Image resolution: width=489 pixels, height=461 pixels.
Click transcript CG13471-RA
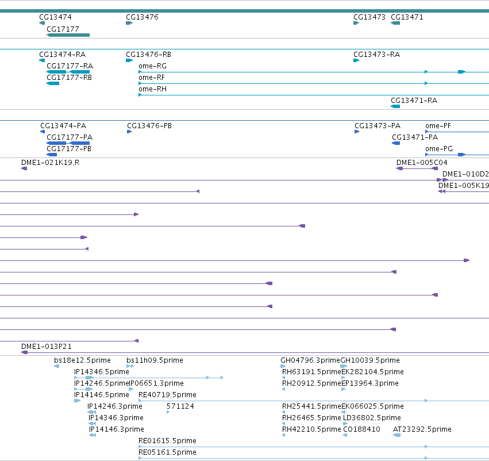coord(414,101)
